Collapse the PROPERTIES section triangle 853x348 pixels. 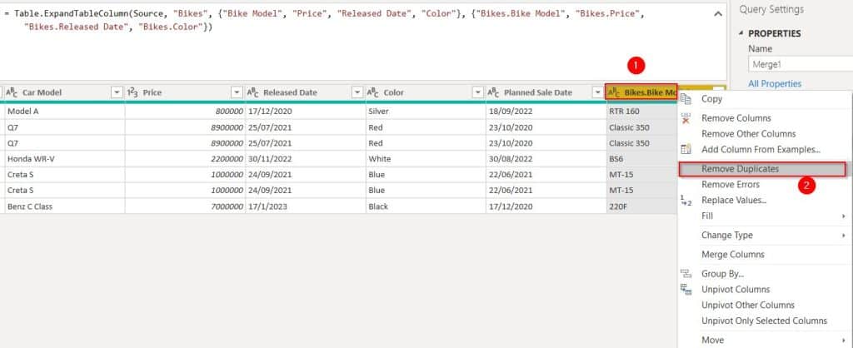point(741,33)
